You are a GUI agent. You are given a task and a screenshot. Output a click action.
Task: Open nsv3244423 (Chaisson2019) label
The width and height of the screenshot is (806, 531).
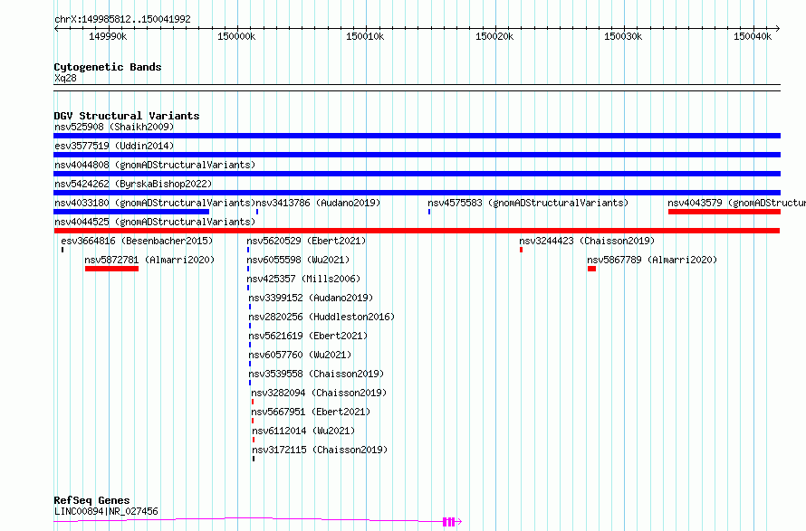point(587,241)
